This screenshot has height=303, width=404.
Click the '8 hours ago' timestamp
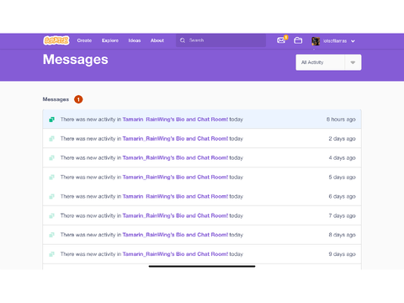tap(341, 120)
